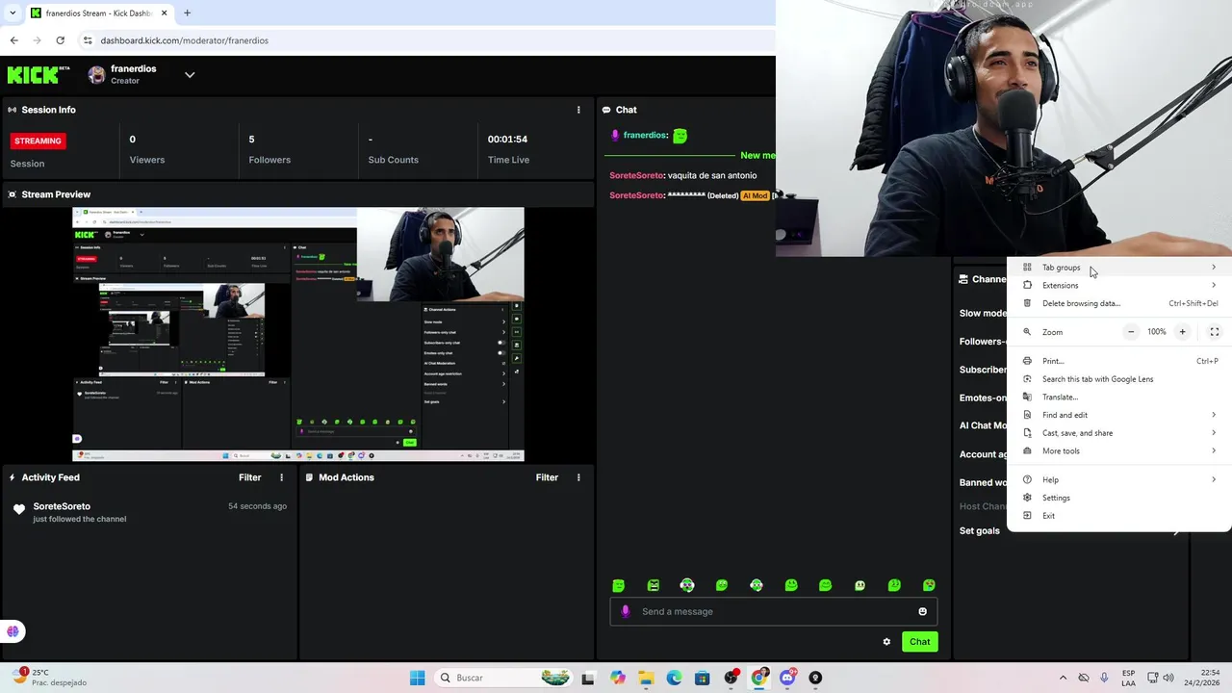Open Discord from the taskbar
Viewport: 1232px width, 693px height.
(x=787, y=678)
